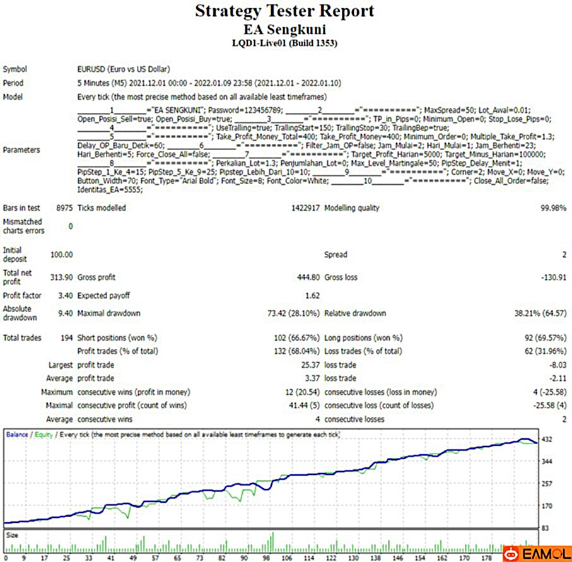Select the consecutive wins value "12 (20.54)"
This screenshot has width=572, height=562.
pyautogui.click(x=303, y=392)
